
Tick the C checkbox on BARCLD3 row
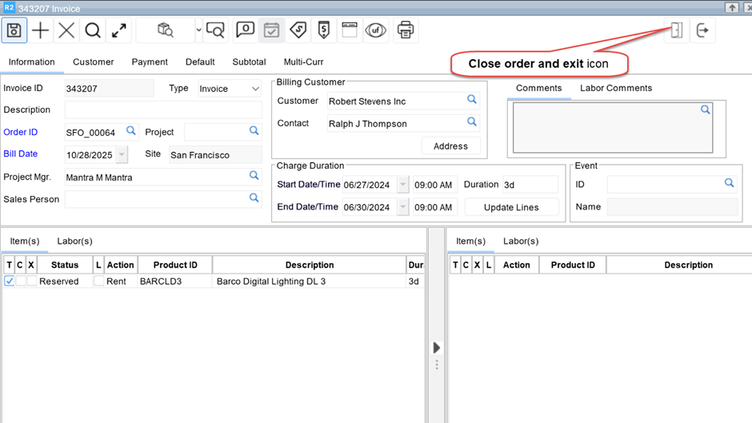pos(21,281)
